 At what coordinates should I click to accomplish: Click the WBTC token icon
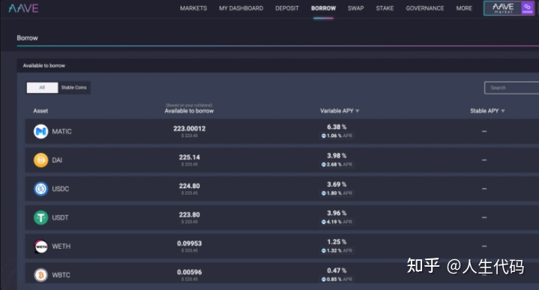pyautogui.click(x=41, y=275)
